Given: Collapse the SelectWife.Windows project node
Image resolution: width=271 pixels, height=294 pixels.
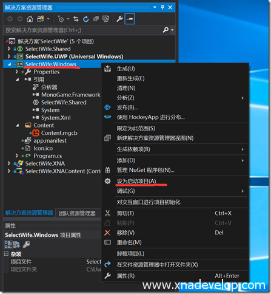Looking at the screenshot, I should (9, 64).
